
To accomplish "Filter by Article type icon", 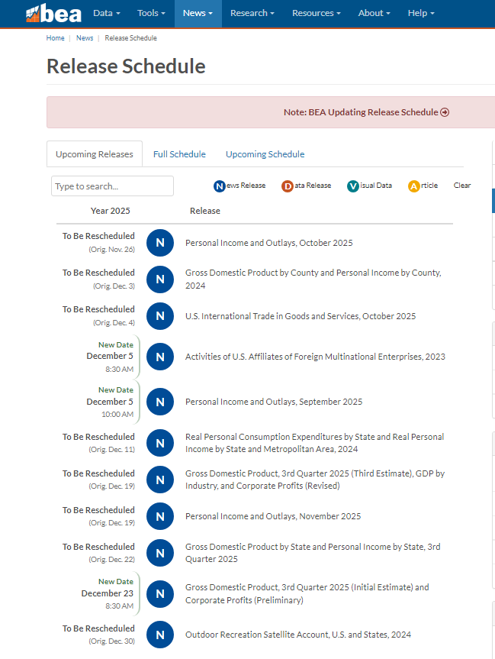I will point(414,186).
